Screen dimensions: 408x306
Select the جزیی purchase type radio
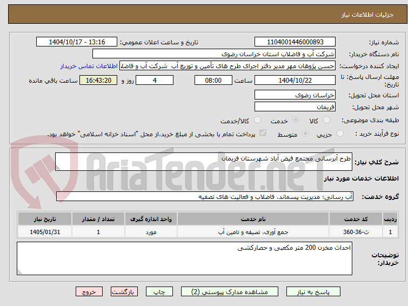point(340,134)
